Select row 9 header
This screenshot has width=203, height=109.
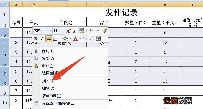click(5, 91)
